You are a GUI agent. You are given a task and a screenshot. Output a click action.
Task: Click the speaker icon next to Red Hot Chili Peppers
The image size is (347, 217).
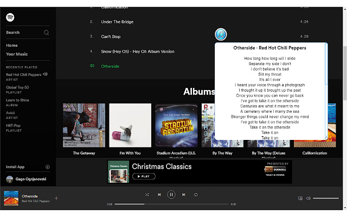pyautogui.click(x=45, y=74)
